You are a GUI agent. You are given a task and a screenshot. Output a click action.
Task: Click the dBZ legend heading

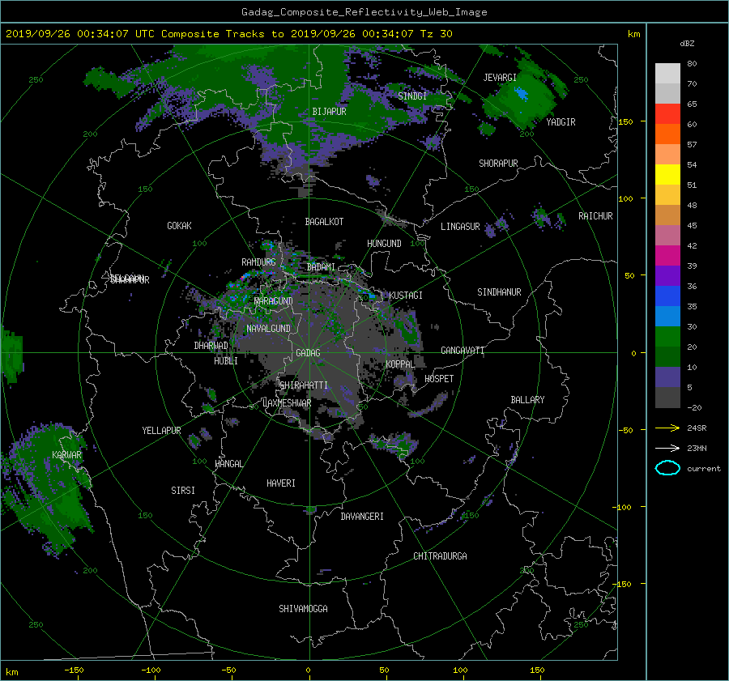(687, 44)
